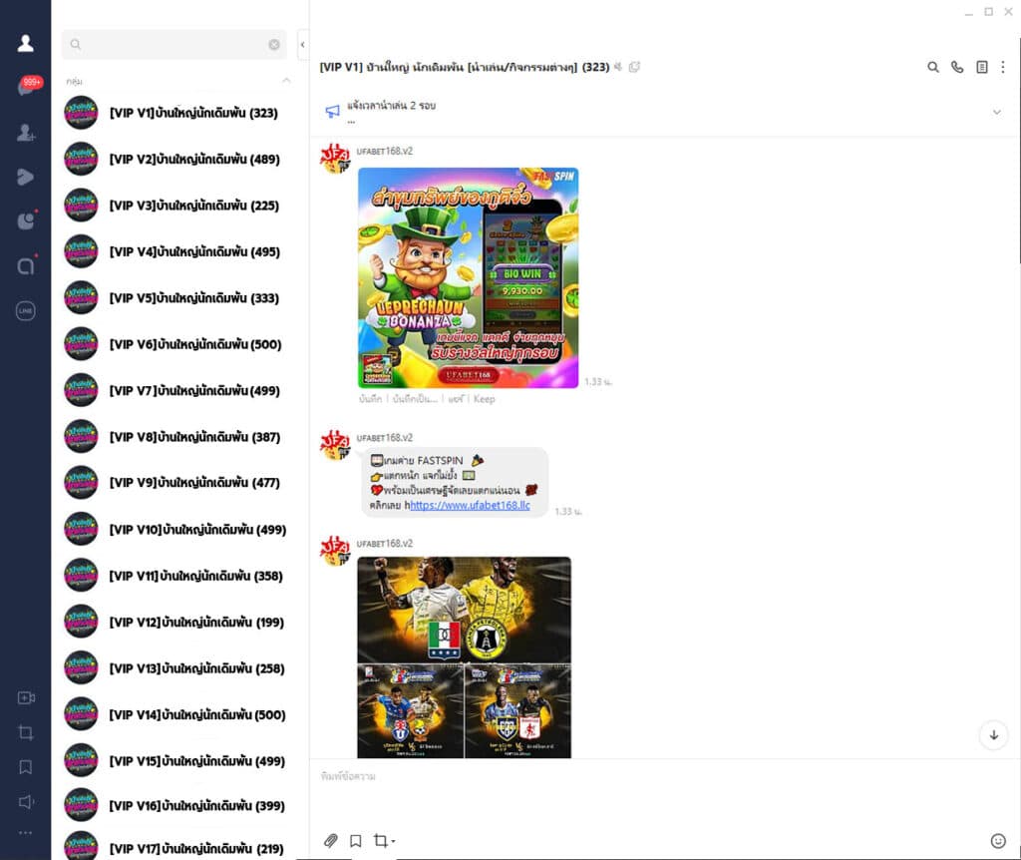Open chat in separate window icon

click(x=634, y=67)
